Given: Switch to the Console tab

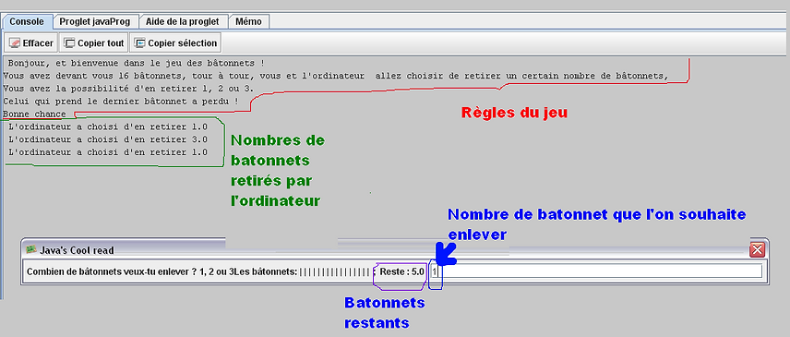Looking at the screenshot, I should (28, 21).
